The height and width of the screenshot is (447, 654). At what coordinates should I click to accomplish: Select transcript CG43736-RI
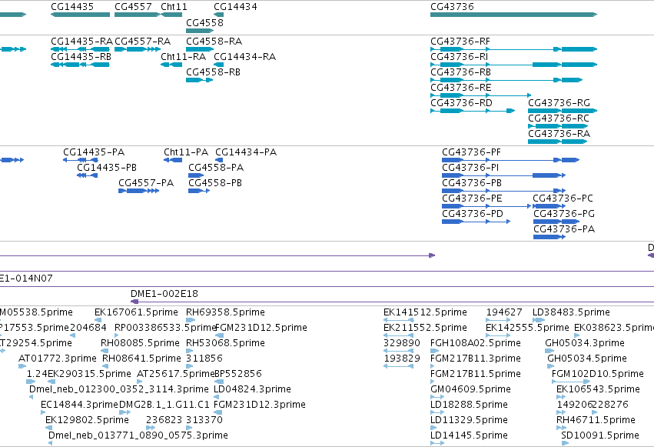[514, 65]
